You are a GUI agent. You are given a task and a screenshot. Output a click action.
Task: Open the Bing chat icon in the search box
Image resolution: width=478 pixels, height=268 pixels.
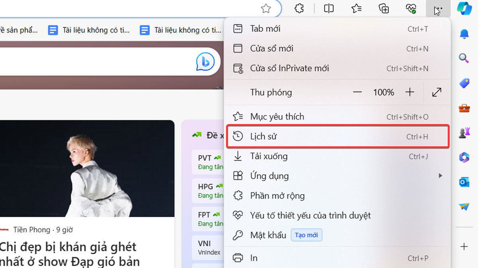point(204,62)
